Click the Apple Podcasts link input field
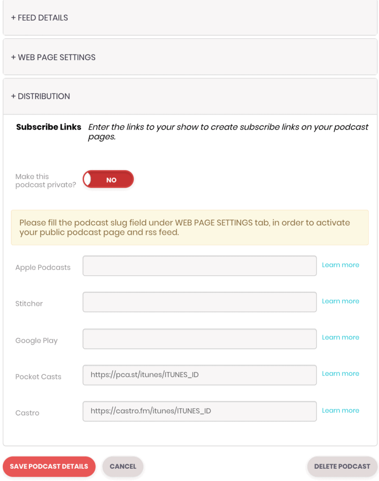The height and width of the screenshot is (481, 379). pyautogui.click(x=200, y=265)
